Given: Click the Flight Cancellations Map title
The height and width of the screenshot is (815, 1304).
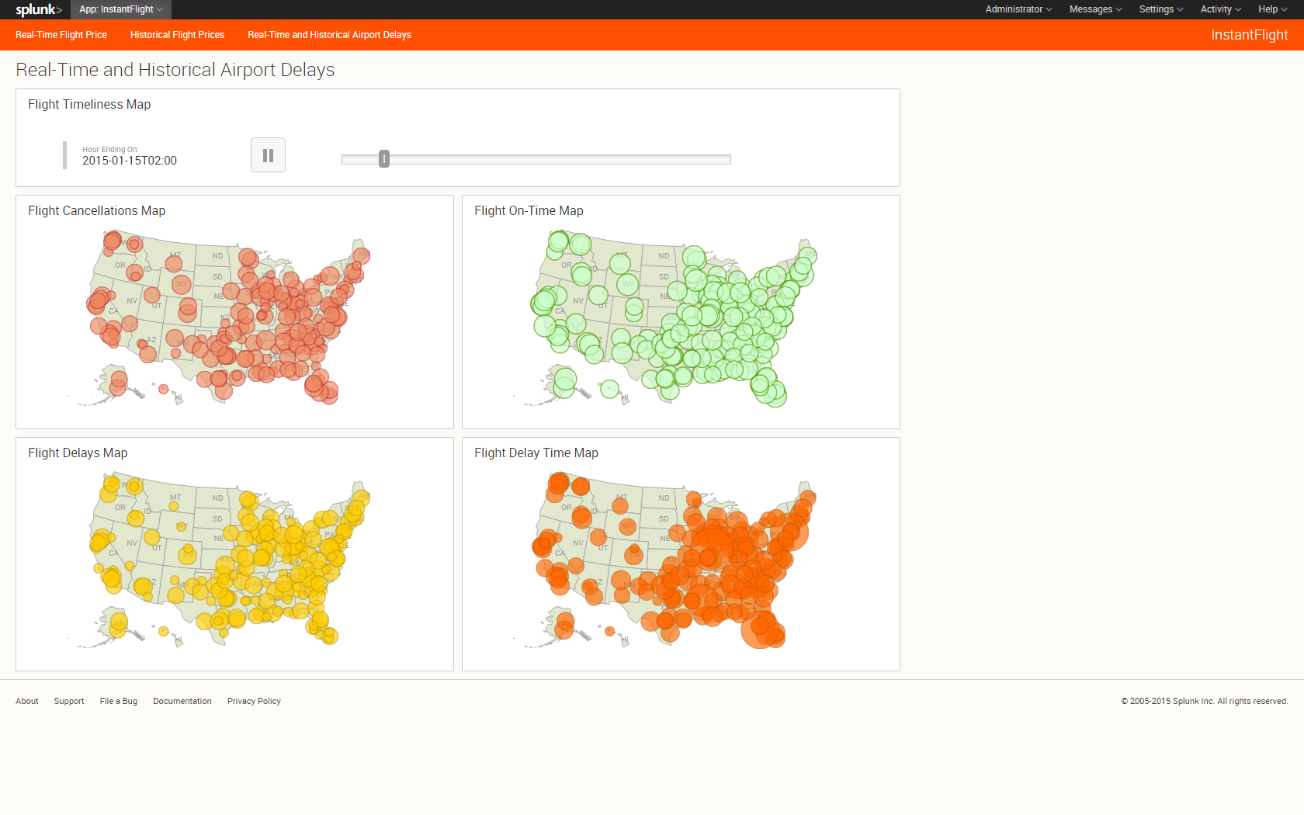Looking at the screenshot, I should 97,210.
